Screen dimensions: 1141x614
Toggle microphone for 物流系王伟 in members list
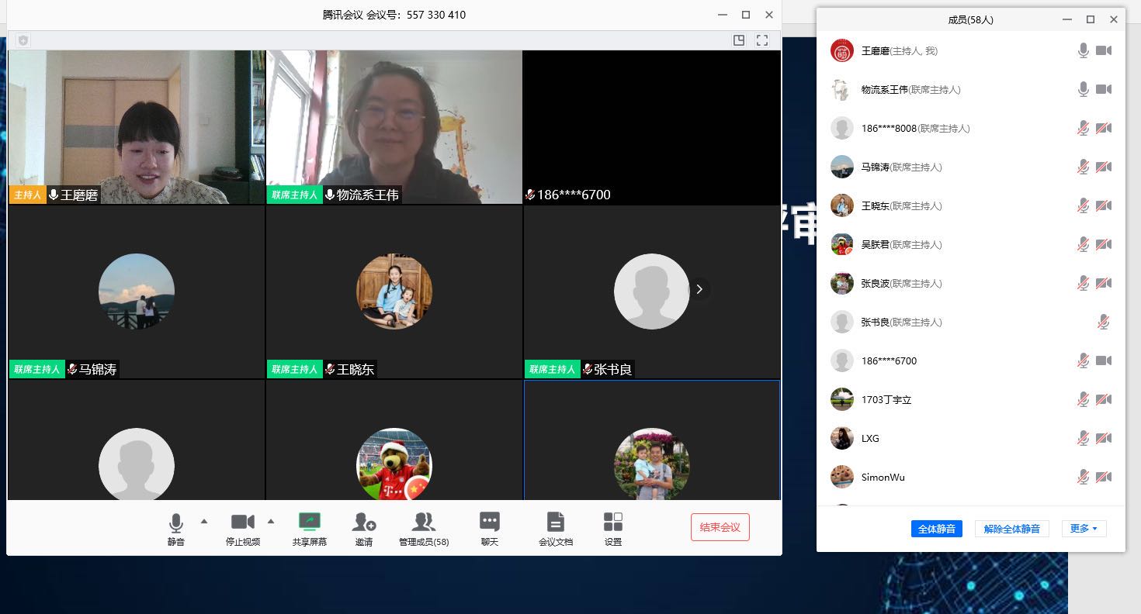point(1084,89)
